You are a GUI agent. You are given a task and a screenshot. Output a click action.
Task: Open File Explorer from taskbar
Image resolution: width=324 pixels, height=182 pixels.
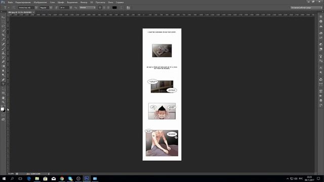(37, 178)
